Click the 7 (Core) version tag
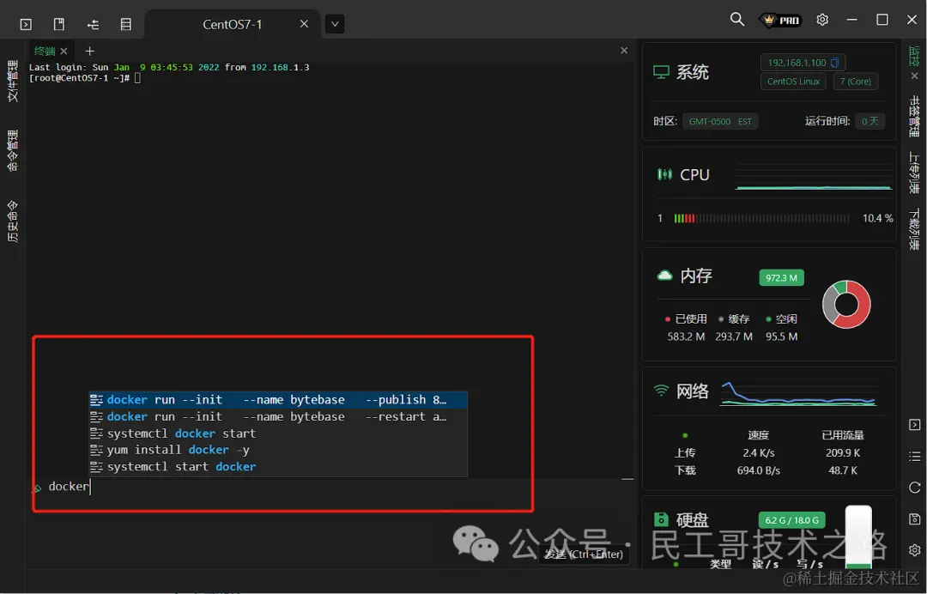Screen dimensions: 927x594 856,82
